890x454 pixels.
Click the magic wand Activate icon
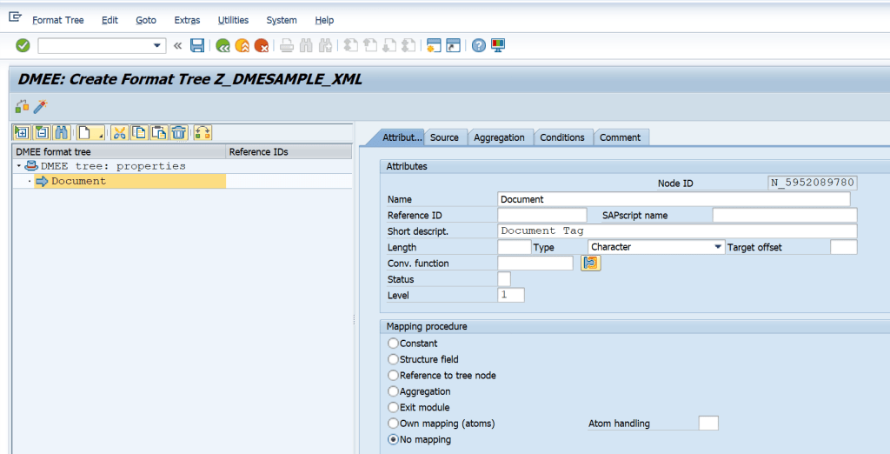coord(40,106)
